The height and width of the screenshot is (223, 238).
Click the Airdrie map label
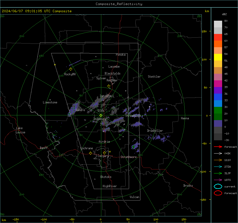[x=104, y=142]
